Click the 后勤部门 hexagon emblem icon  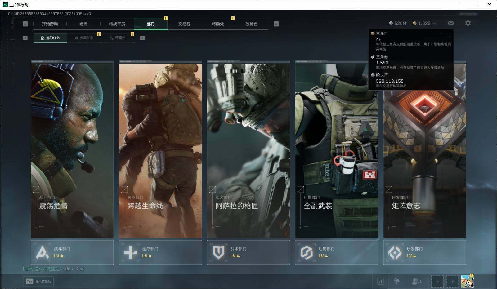[x=307, y=252]
